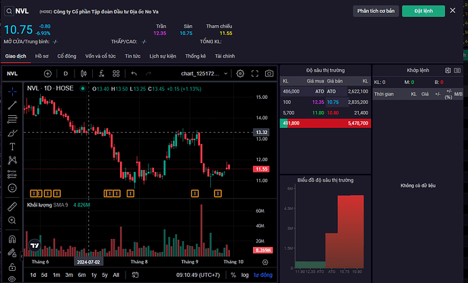The height and width of the screenshot is (283, 468).
Task: Click the NVL symbol search in chart toolbar
Action: tap(12, 74)
